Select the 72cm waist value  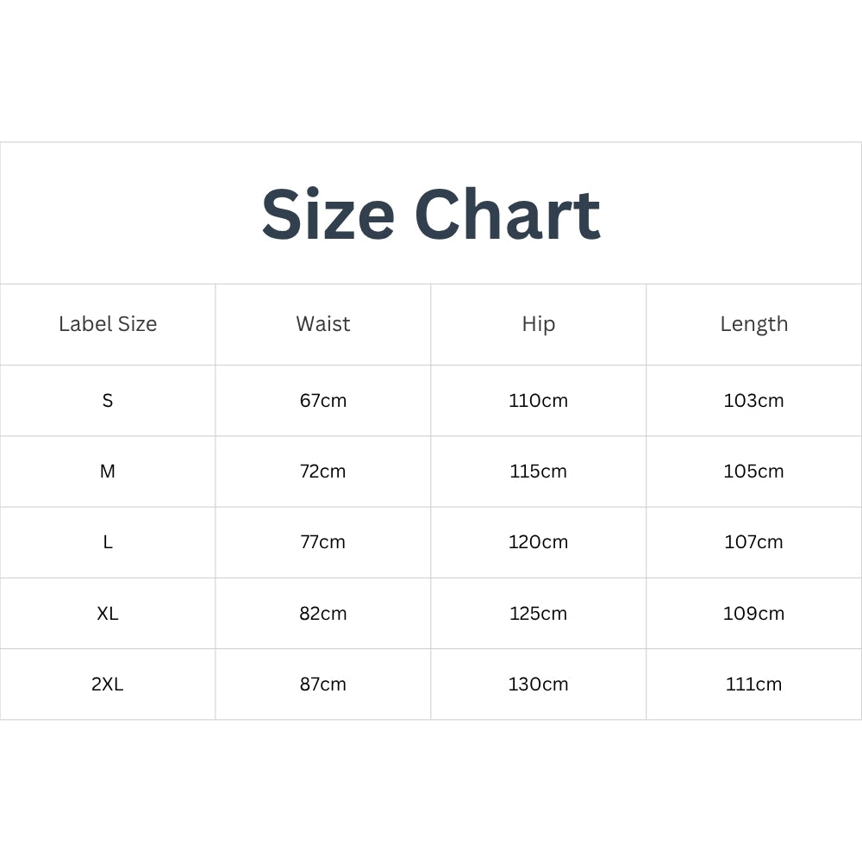(323, 472)
